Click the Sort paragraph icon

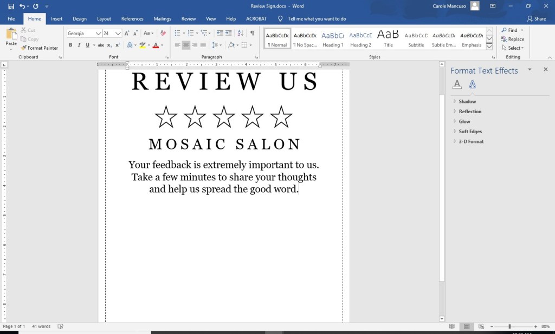241,33
